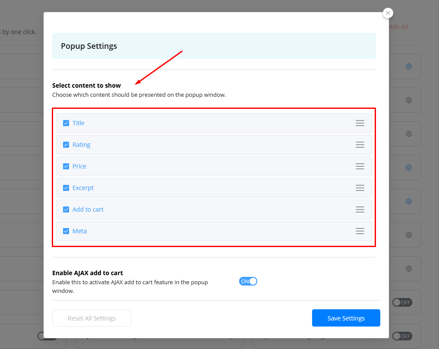The width and height of the screenshot is (439, 349).
Task: Close the Popup Settings dialog with X
Action: (x=388, y=13)
